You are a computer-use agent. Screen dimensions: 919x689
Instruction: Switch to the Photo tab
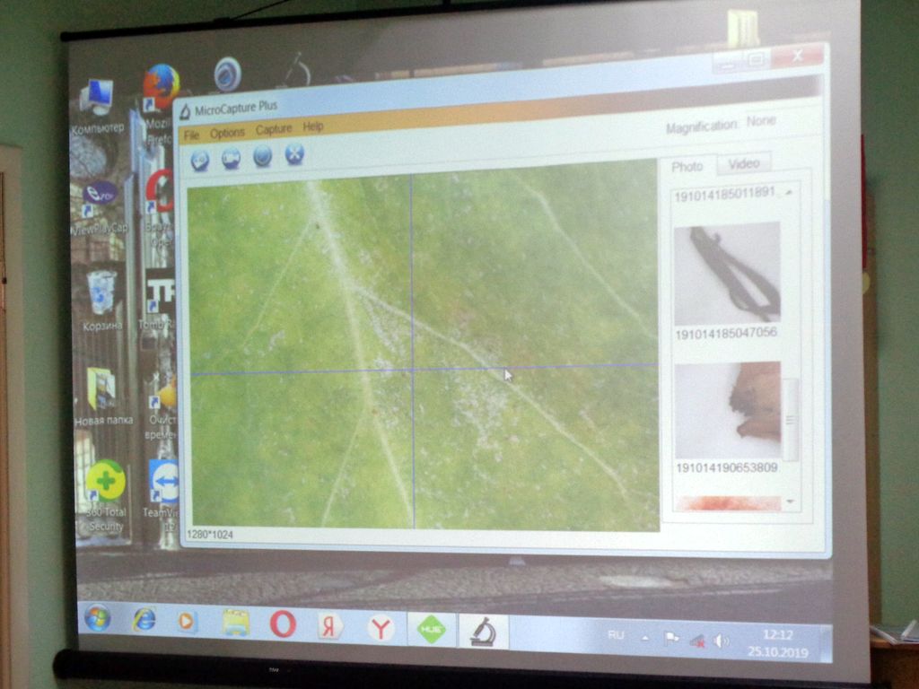[687, 167]
